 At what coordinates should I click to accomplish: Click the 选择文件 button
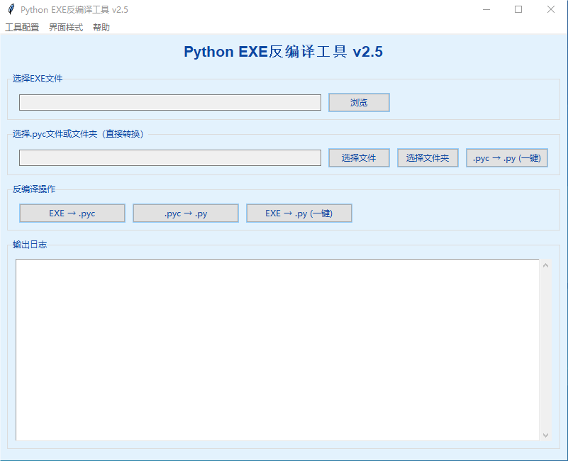[x=359, y=157]
